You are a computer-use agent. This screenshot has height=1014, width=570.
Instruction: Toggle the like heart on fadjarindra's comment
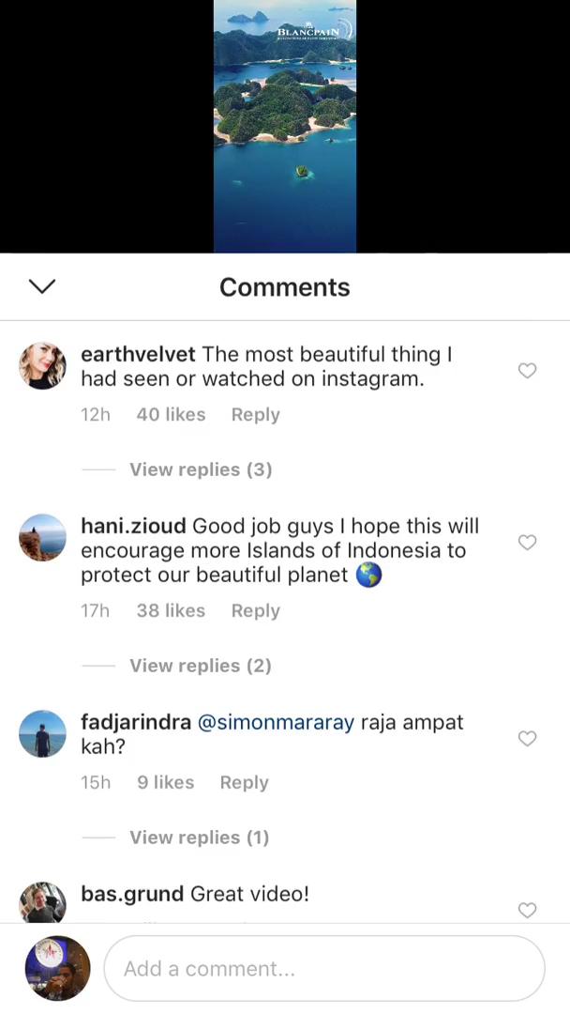(527, 739)
